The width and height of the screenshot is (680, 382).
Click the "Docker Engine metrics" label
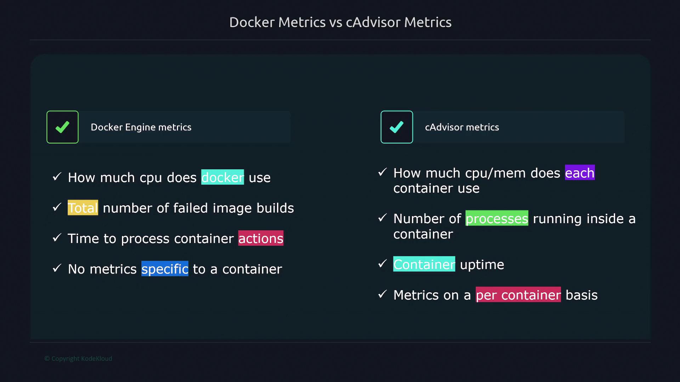(141, 127)
